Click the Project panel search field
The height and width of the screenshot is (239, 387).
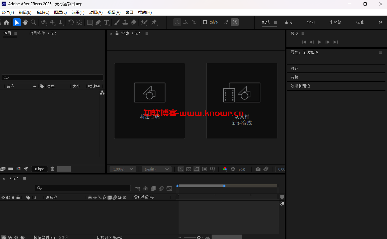(52, 77)
